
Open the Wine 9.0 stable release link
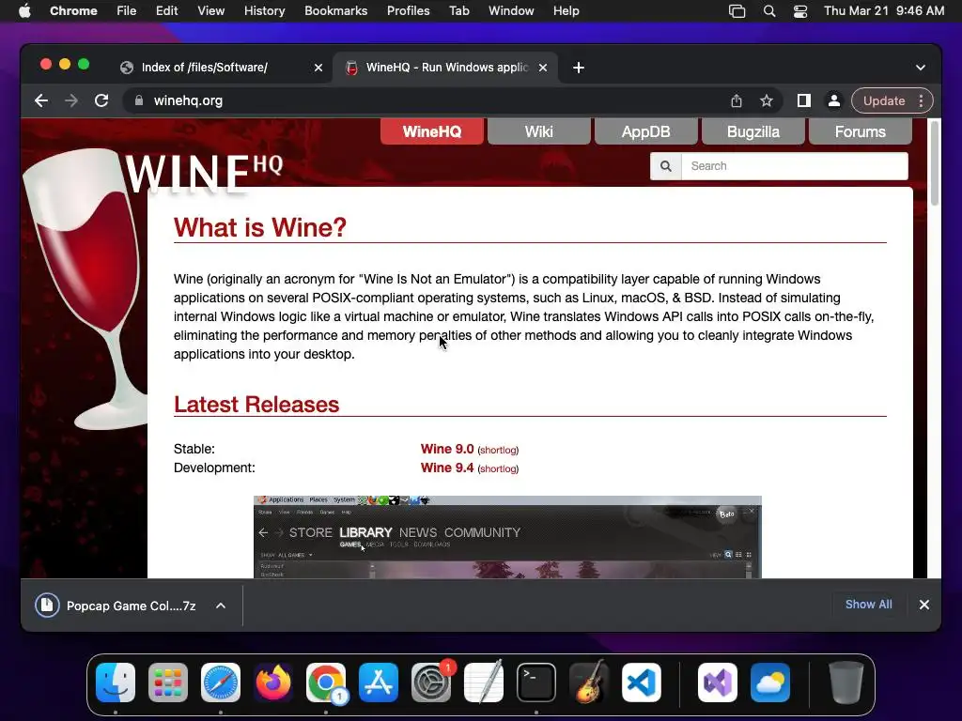click(x=447, y=449)
